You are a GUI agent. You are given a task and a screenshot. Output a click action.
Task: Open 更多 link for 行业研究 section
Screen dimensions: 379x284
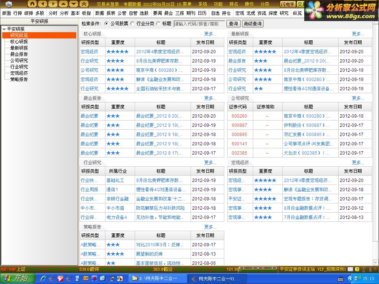coord(210,163)
